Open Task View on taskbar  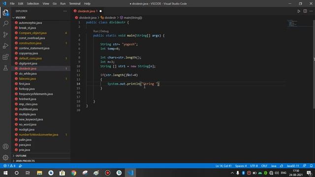point(28,173)
